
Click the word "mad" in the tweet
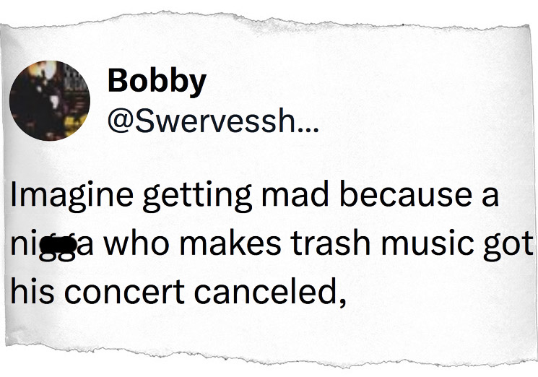pos(271,196)
